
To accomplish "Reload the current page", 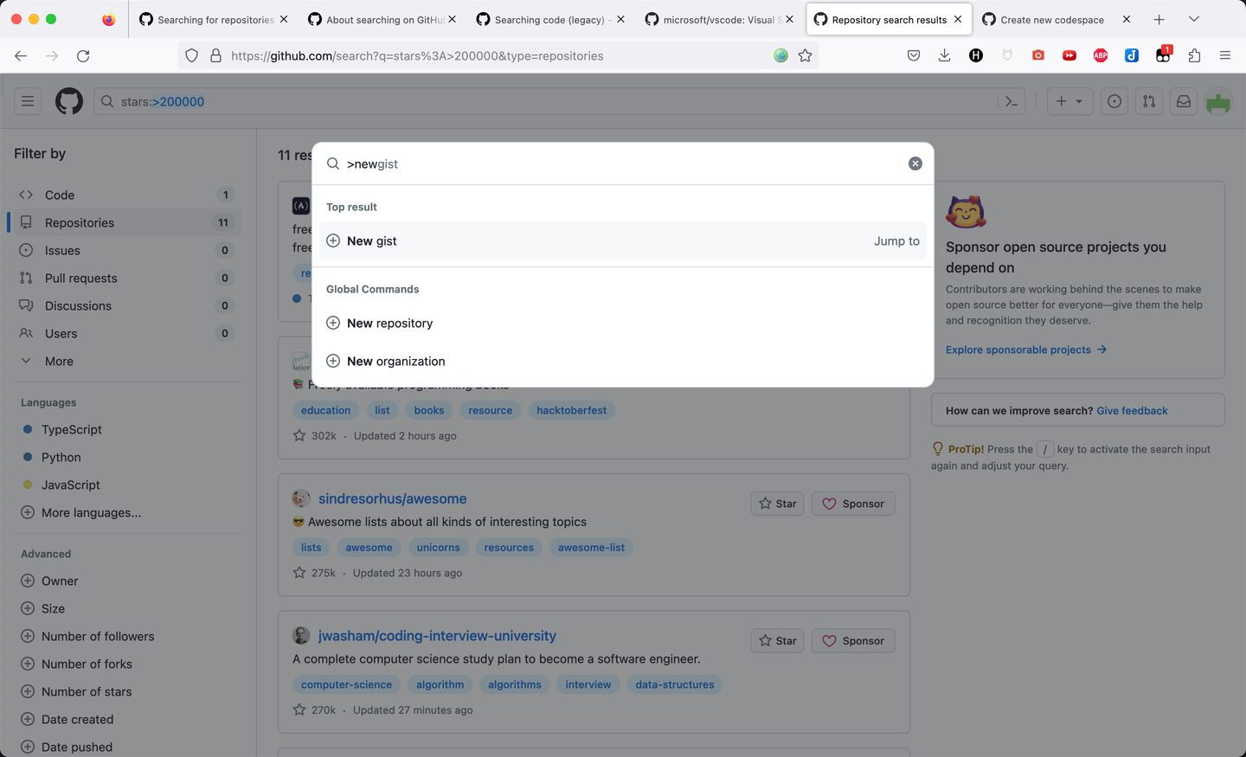I will click(83, 55).
